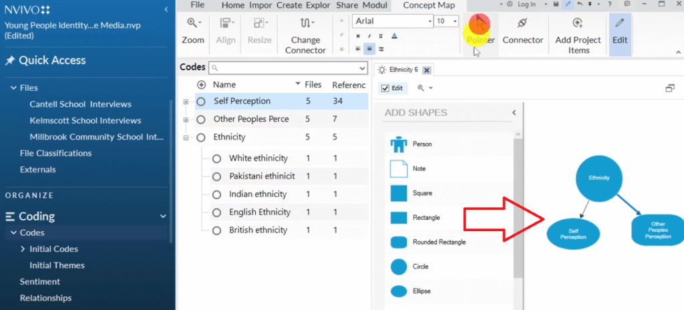Uncheck the Edit checkbox
684x310 pixels.
click(384, 88)
